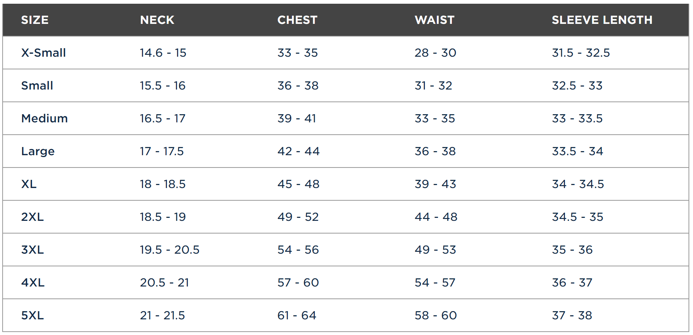Click the 61 - 64 chest value
The width and height of the screenshot is (693, 335).
[x=297, y=315]
